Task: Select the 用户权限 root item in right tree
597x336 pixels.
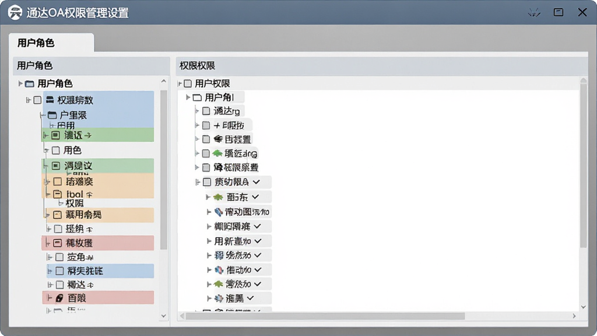Action: tap(212, 83)
